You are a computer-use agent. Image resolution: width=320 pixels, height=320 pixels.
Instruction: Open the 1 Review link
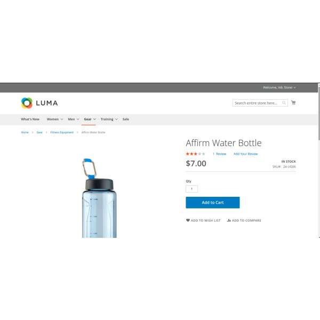[219, 154]
